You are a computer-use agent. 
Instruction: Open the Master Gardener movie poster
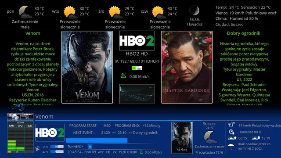pos(187,67)
